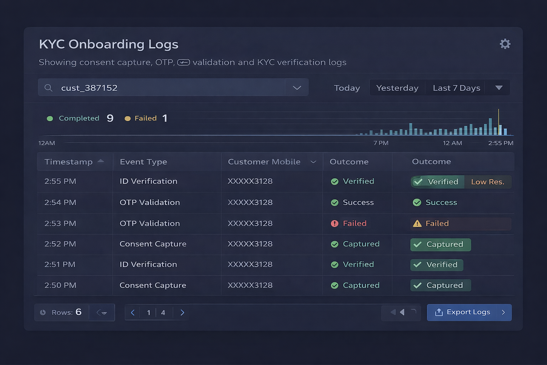Image resolution: width=547 pixels, height=365 pixels.
Task: Click the green check icon in 2:50 PM row
Action: click(x=335, y=286)
